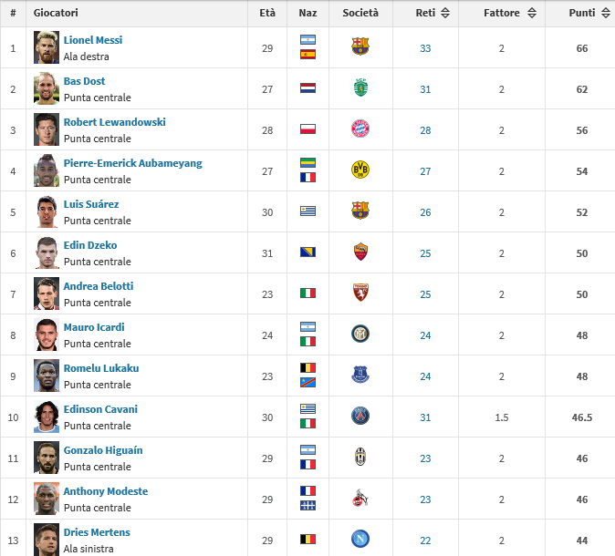615x556 pixels.
Task: Click the Everton club crest
Action: pos(360,375)
